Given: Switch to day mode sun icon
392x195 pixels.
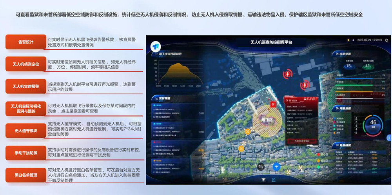Looking at the screenshot, I should point(348,40).
